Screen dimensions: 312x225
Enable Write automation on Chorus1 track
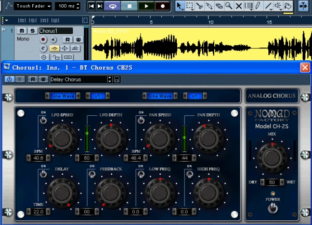click(x=79, y=40)
